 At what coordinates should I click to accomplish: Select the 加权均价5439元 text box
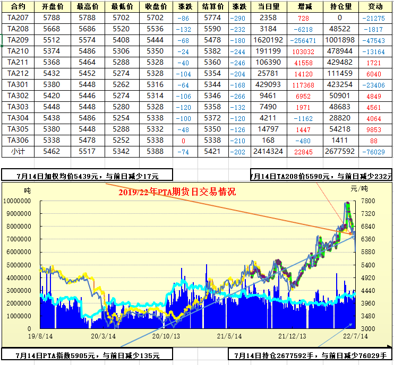click(x=88, y=176)
